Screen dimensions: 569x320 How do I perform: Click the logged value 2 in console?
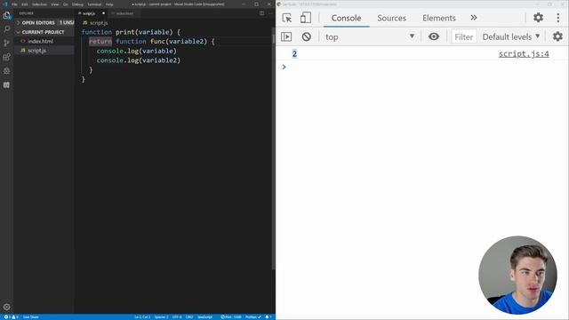tap(294, 54)
